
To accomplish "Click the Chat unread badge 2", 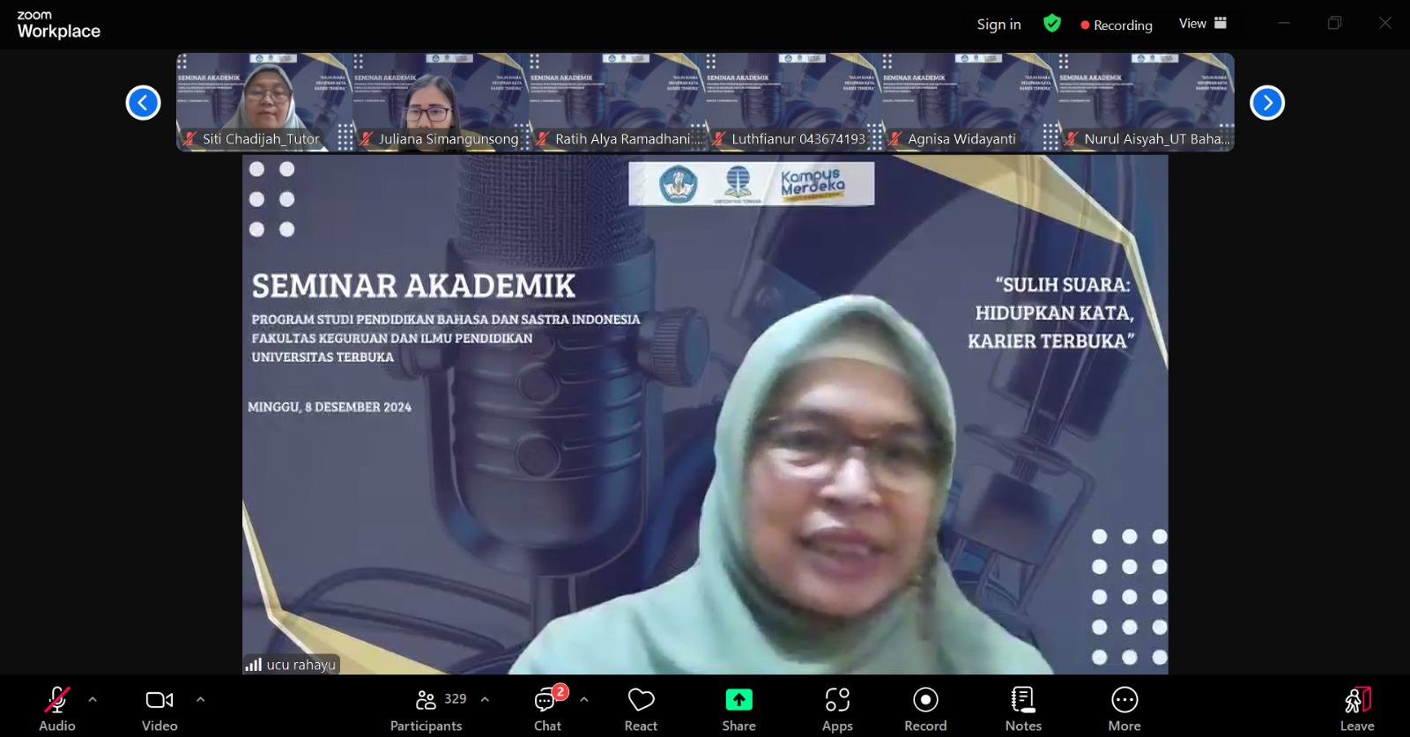I will coord(560,691).
